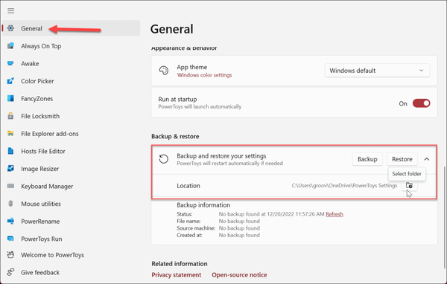This screenshot has height=284, width=447.
Task: Click the Hosts File Editor icon
Action: (x=10, y=151)
